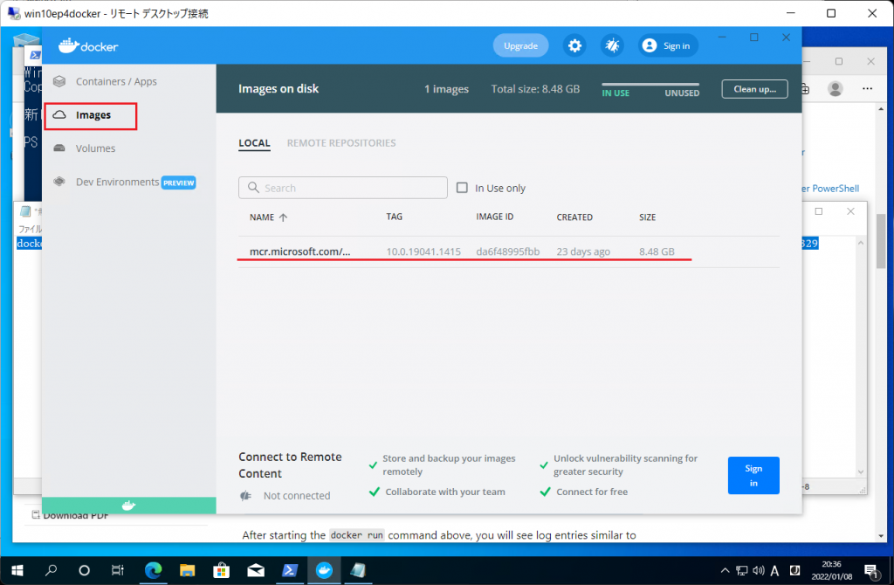
Task: Click the CREATED column header
Action: click(574, 217)
